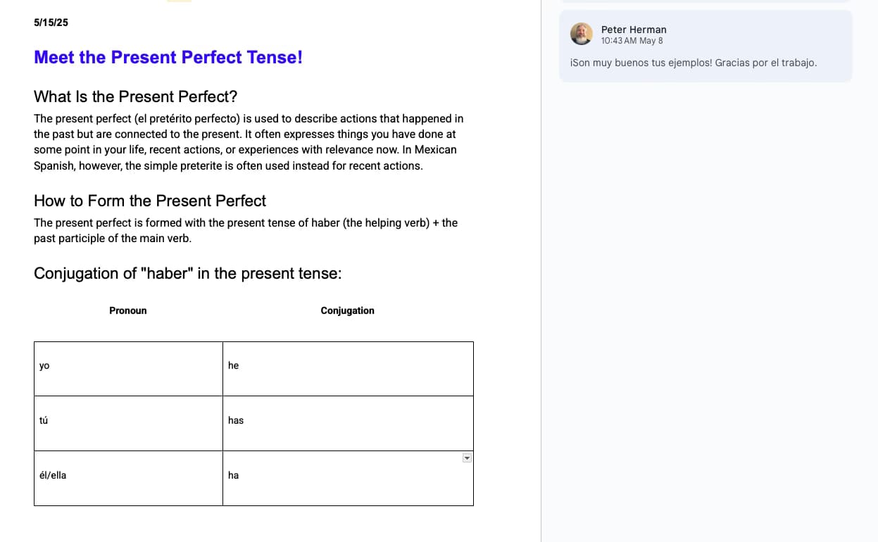Click the 5/15/25 date text
This screenshot has width=878, height=542.
[51, 23]
